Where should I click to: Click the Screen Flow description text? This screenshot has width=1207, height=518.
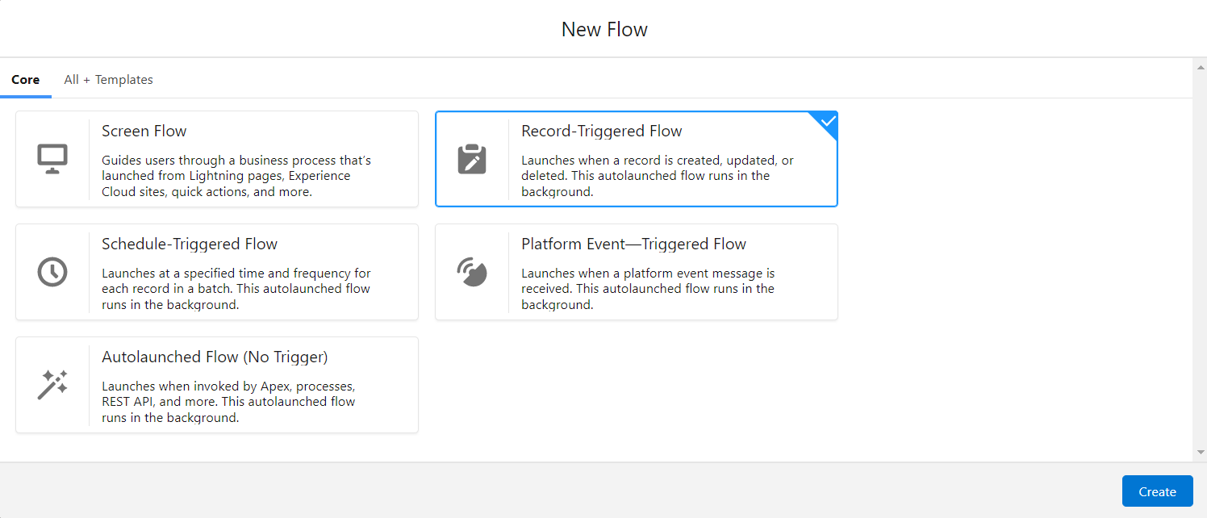tap(236, 176)
